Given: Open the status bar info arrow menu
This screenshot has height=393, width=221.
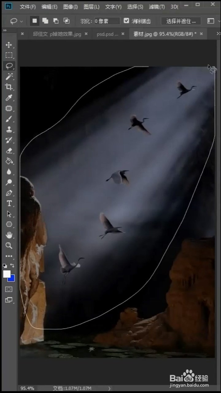Looking at the screenshot, I should (109, 388).
